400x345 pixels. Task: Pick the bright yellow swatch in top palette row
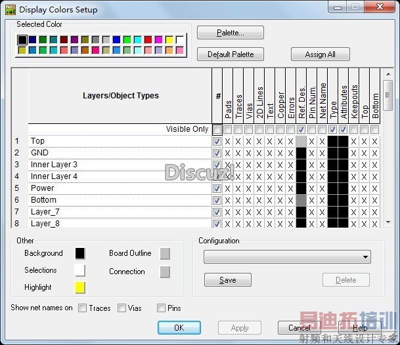point(169,40)
